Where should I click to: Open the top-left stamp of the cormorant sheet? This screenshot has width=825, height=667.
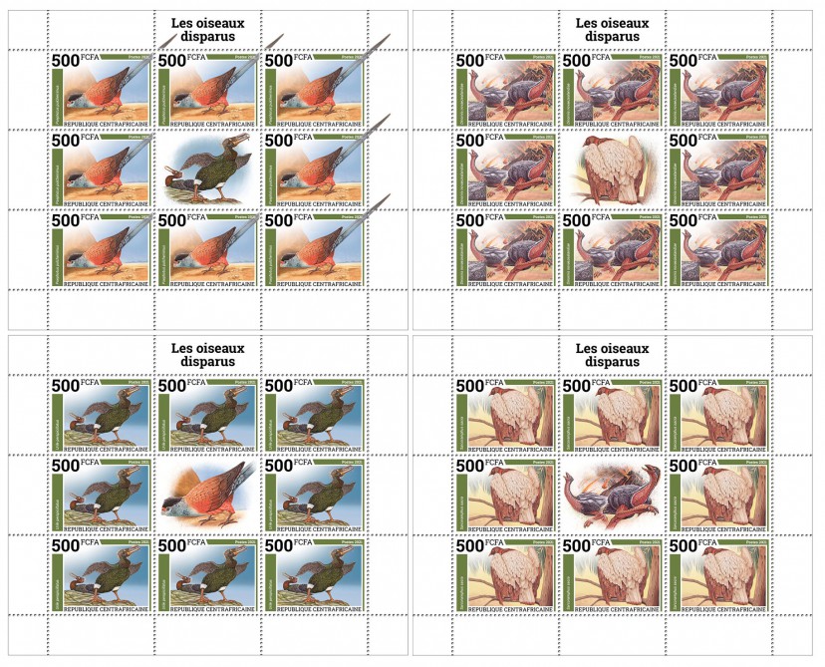101,415
